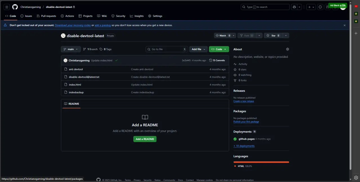Open the issues circle icon in header

pos(320,7)
